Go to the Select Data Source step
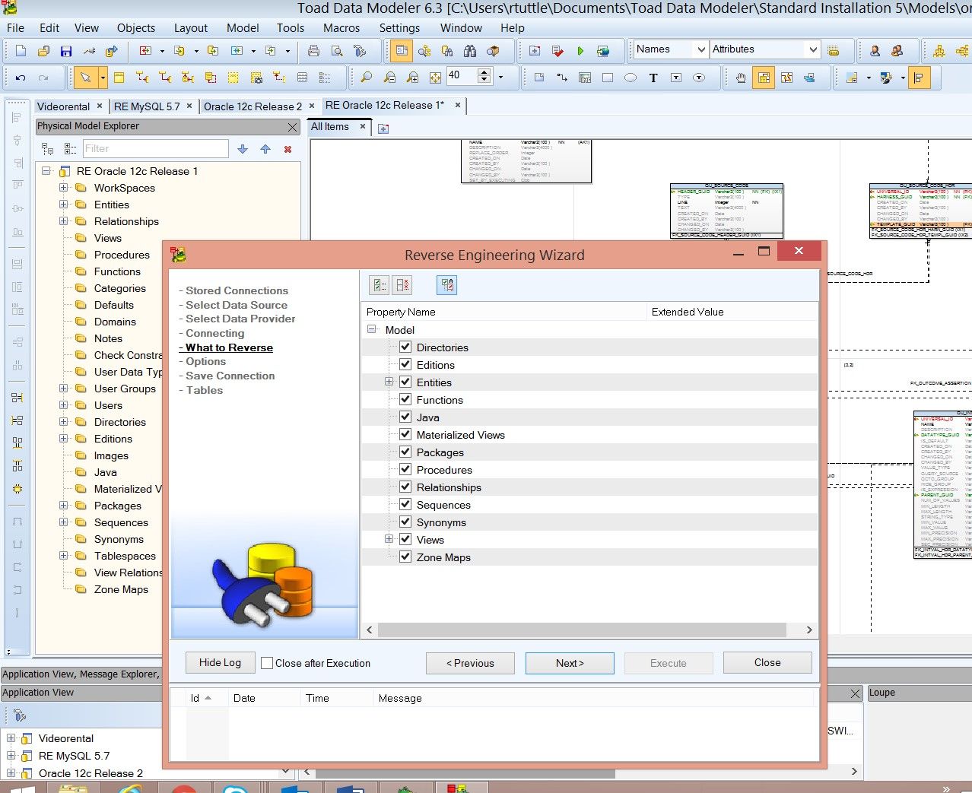This screenshot has width=972, height=793. pyautogui.click(x=237, y=305)
